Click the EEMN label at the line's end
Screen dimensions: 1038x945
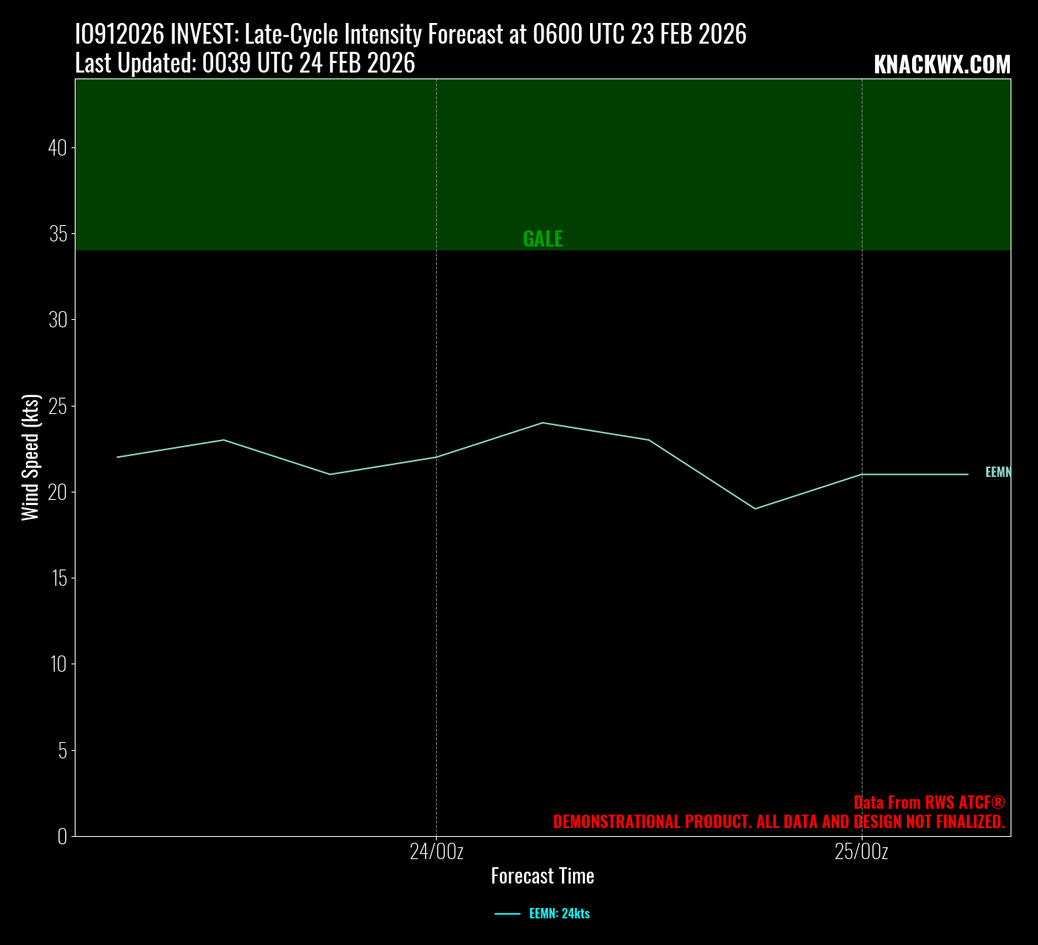coord(997,472)
